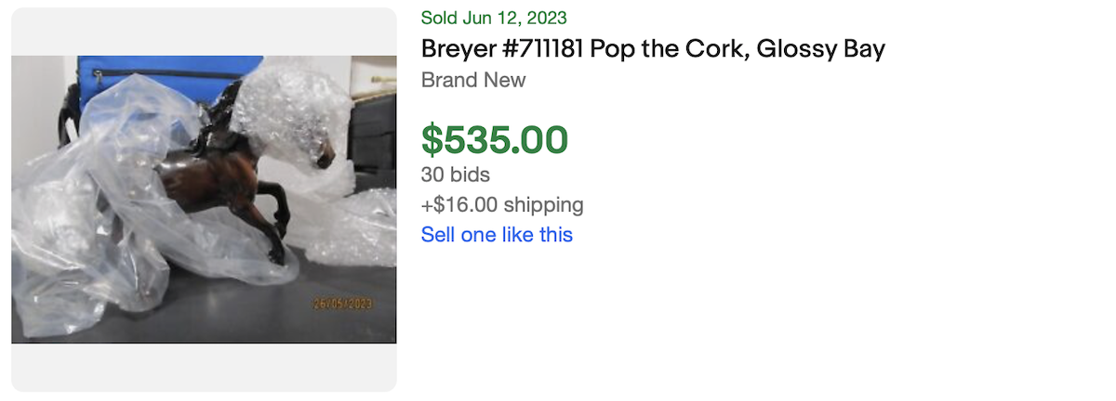Select the 30 bids text

coord(455,175)
